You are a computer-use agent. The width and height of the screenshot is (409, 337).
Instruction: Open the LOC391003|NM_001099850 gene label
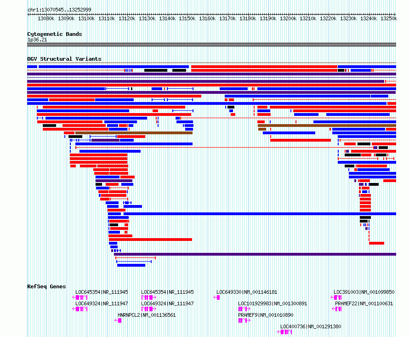364,292
